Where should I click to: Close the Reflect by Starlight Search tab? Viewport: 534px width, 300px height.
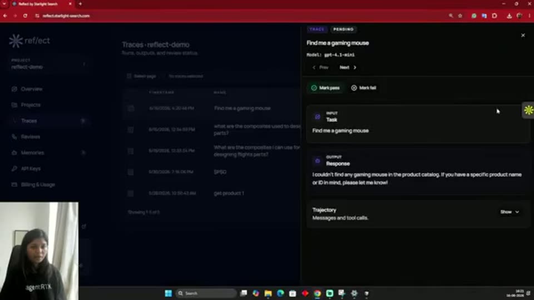pyautogui.click(x=70, y=4)
